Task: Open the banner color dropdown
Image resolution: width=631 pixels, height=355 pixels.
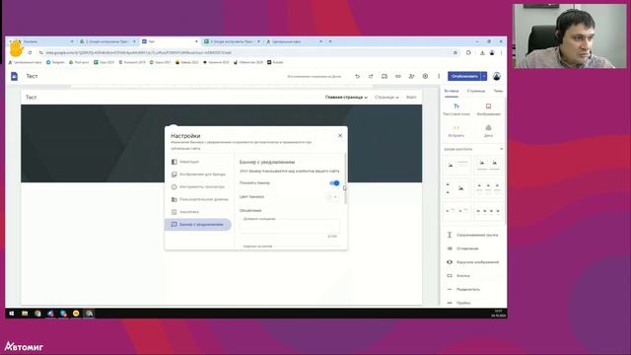Action: (x=331, y=197)
